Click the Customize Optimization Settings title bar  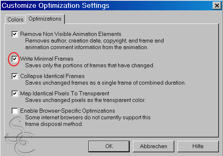(x=107, y=5)
